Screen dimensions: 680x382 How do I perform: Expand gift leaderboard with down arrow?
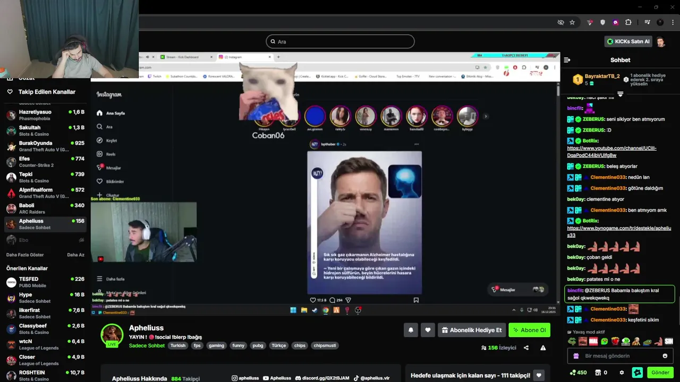[620, 94]
